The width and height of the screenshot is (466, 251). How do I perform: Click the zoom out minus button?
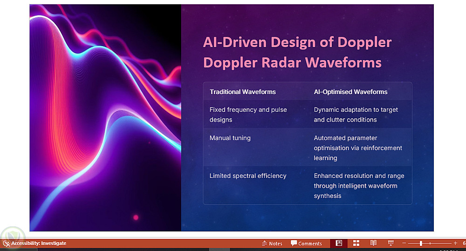[x=404, y=243]
